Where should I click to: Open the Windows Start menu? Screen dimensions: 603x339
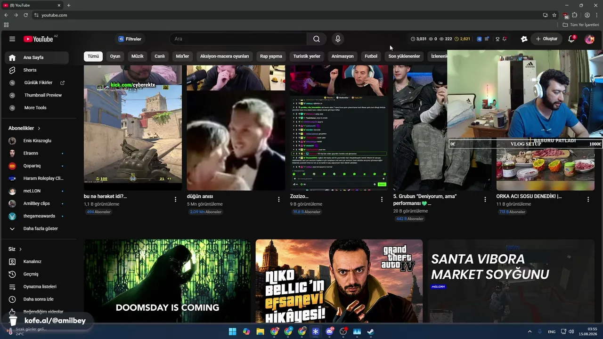coord(232,331)
